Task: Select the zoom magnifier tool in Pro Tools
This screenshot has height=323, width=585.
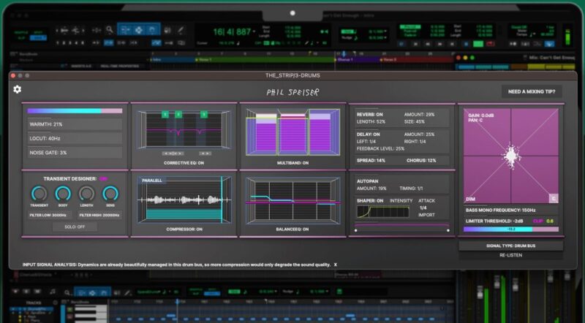Action: coord(109,30)
